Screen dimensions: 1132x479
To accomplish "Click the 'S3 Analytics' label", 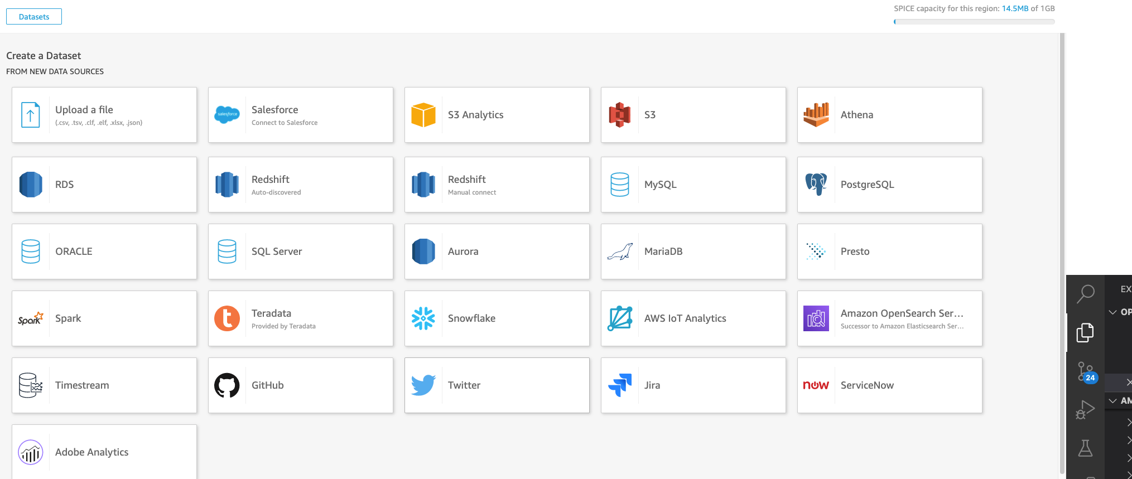I will (475, 115).
